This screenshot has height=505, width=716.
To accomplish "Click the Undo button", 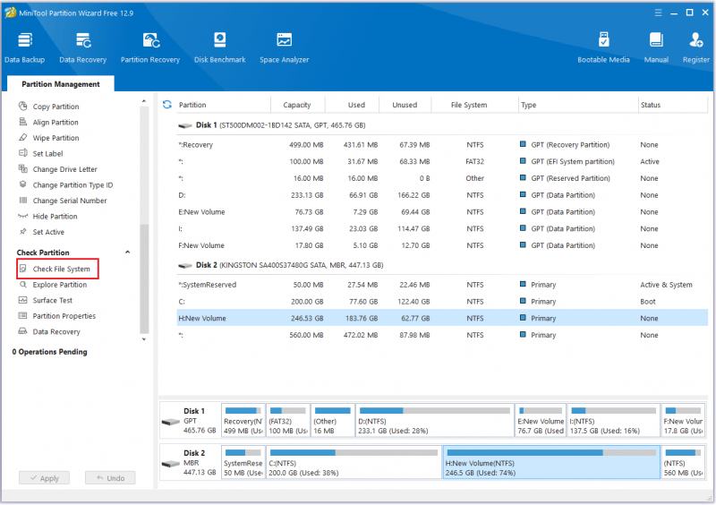I will tap(110, 477).
